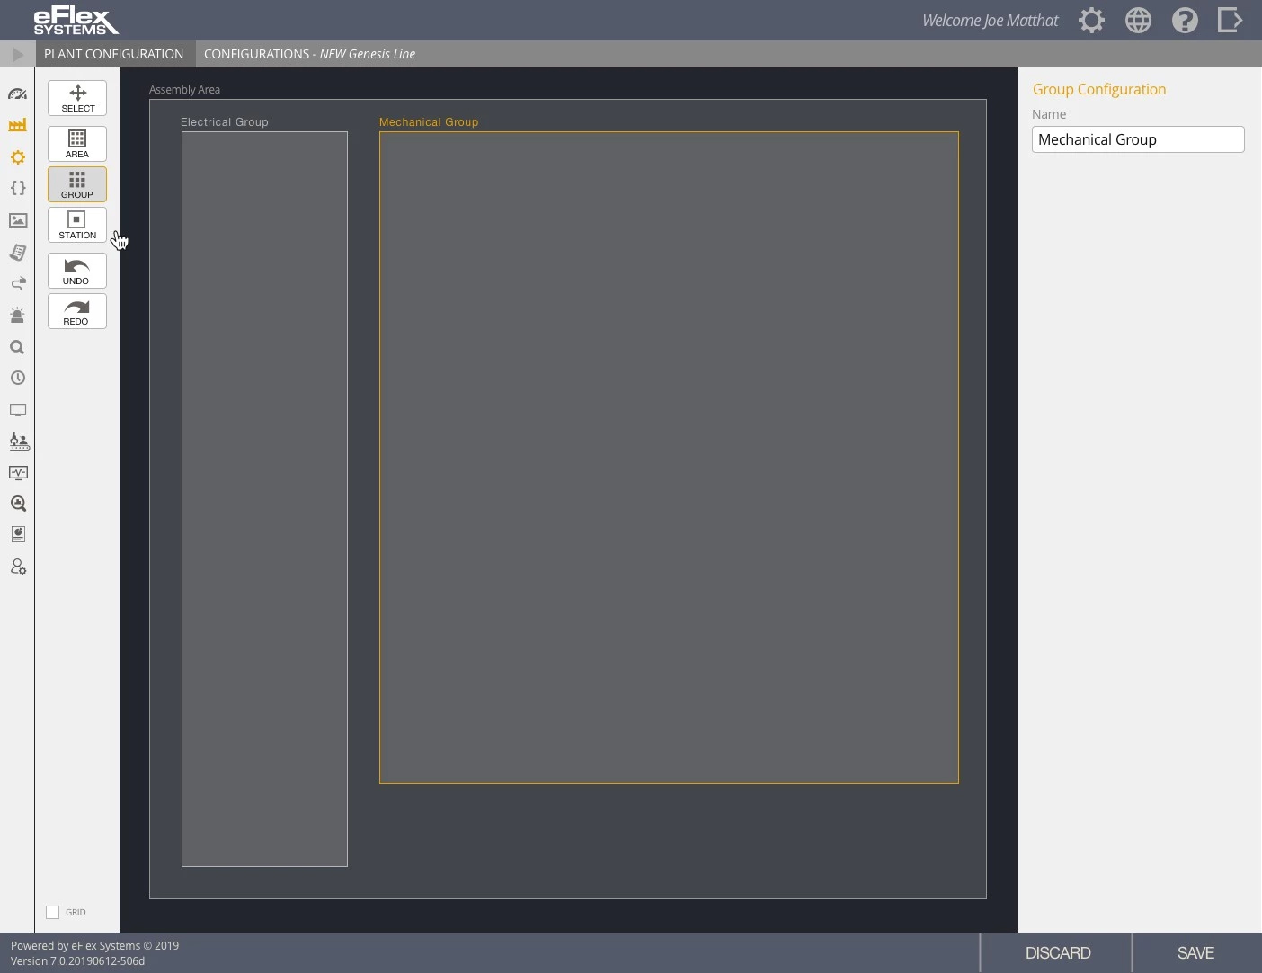Open the dashboard gauge icon in the sidebar
This screenshot has height=973, width=1262.
click(18, 94)
